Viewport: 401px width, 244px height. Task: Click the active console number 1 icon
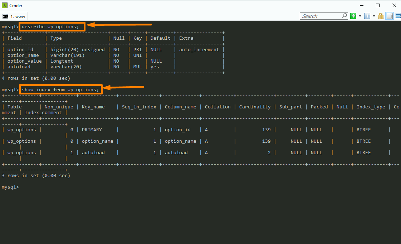coord(367,16)
